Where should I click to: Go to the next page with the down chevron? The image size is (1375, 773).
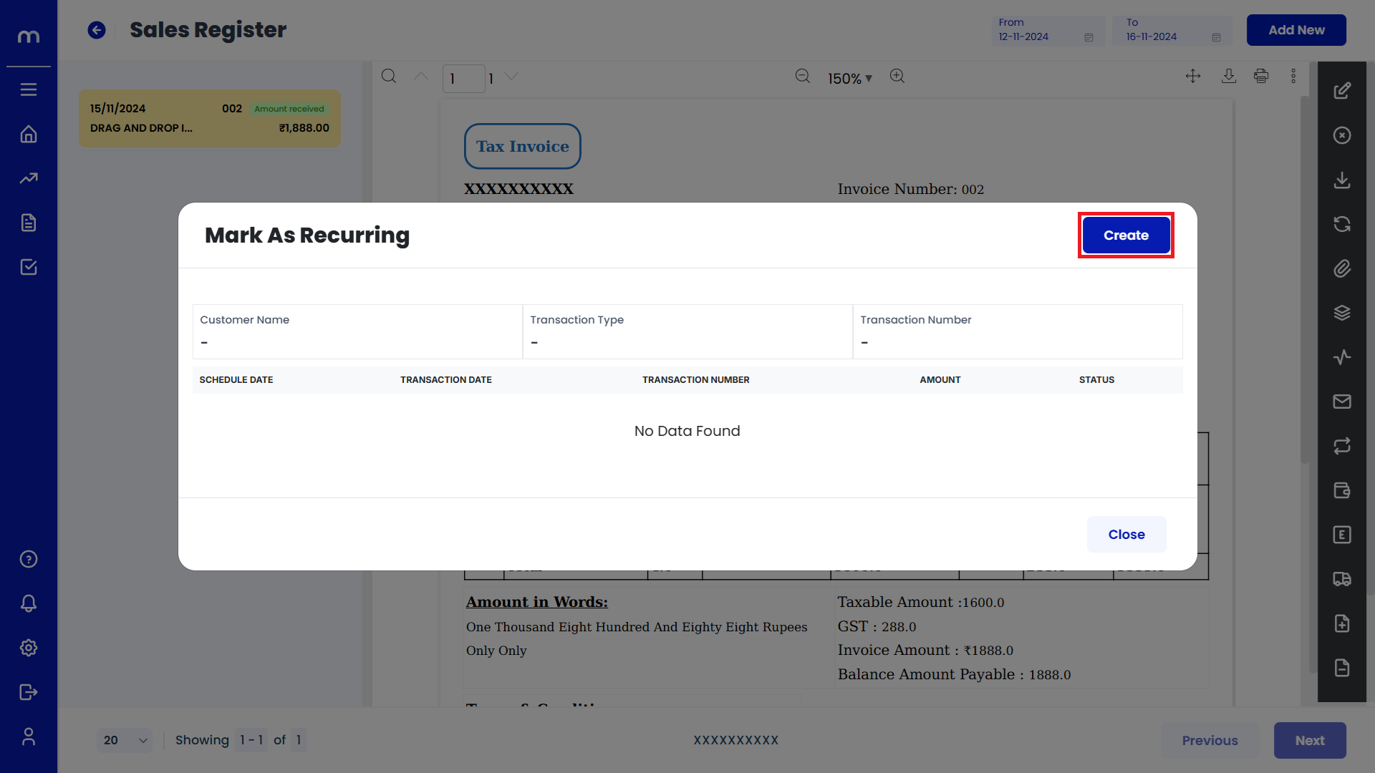click(x=511, y=76)
